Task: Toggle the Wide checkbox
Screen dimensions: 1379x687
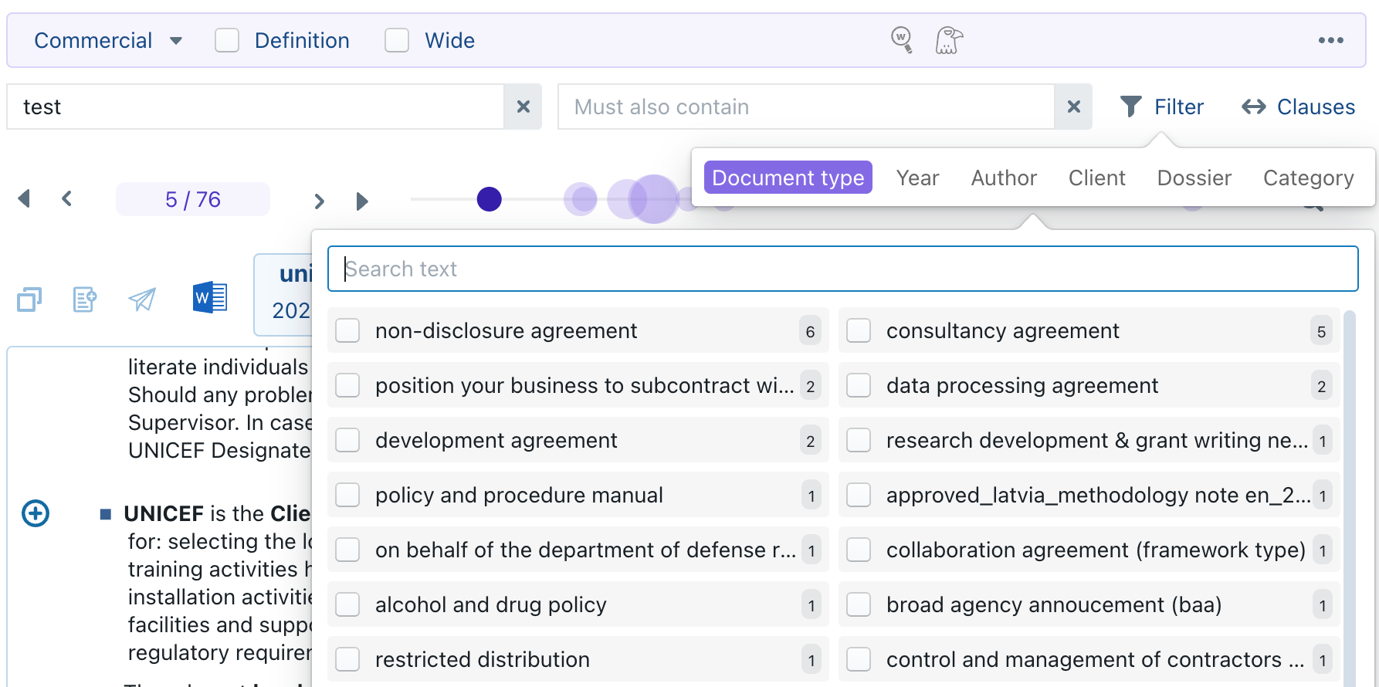Action: coord(397,40)
